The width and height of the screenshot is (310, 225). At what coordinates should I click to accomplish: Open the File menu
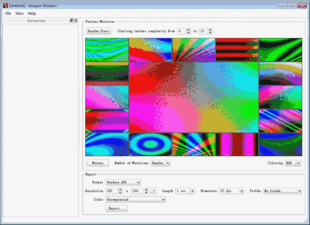(x=8, y=13)
